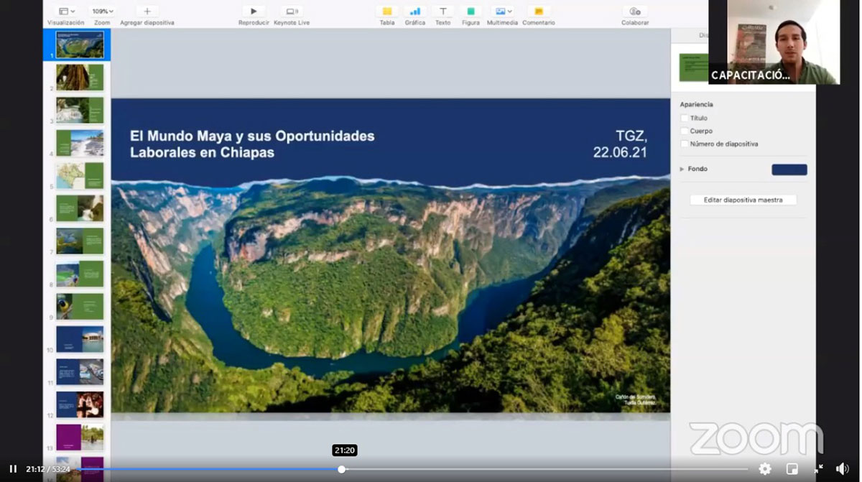
Task: Select slide 5 thumbnail
Action: (x=80, y=175)
